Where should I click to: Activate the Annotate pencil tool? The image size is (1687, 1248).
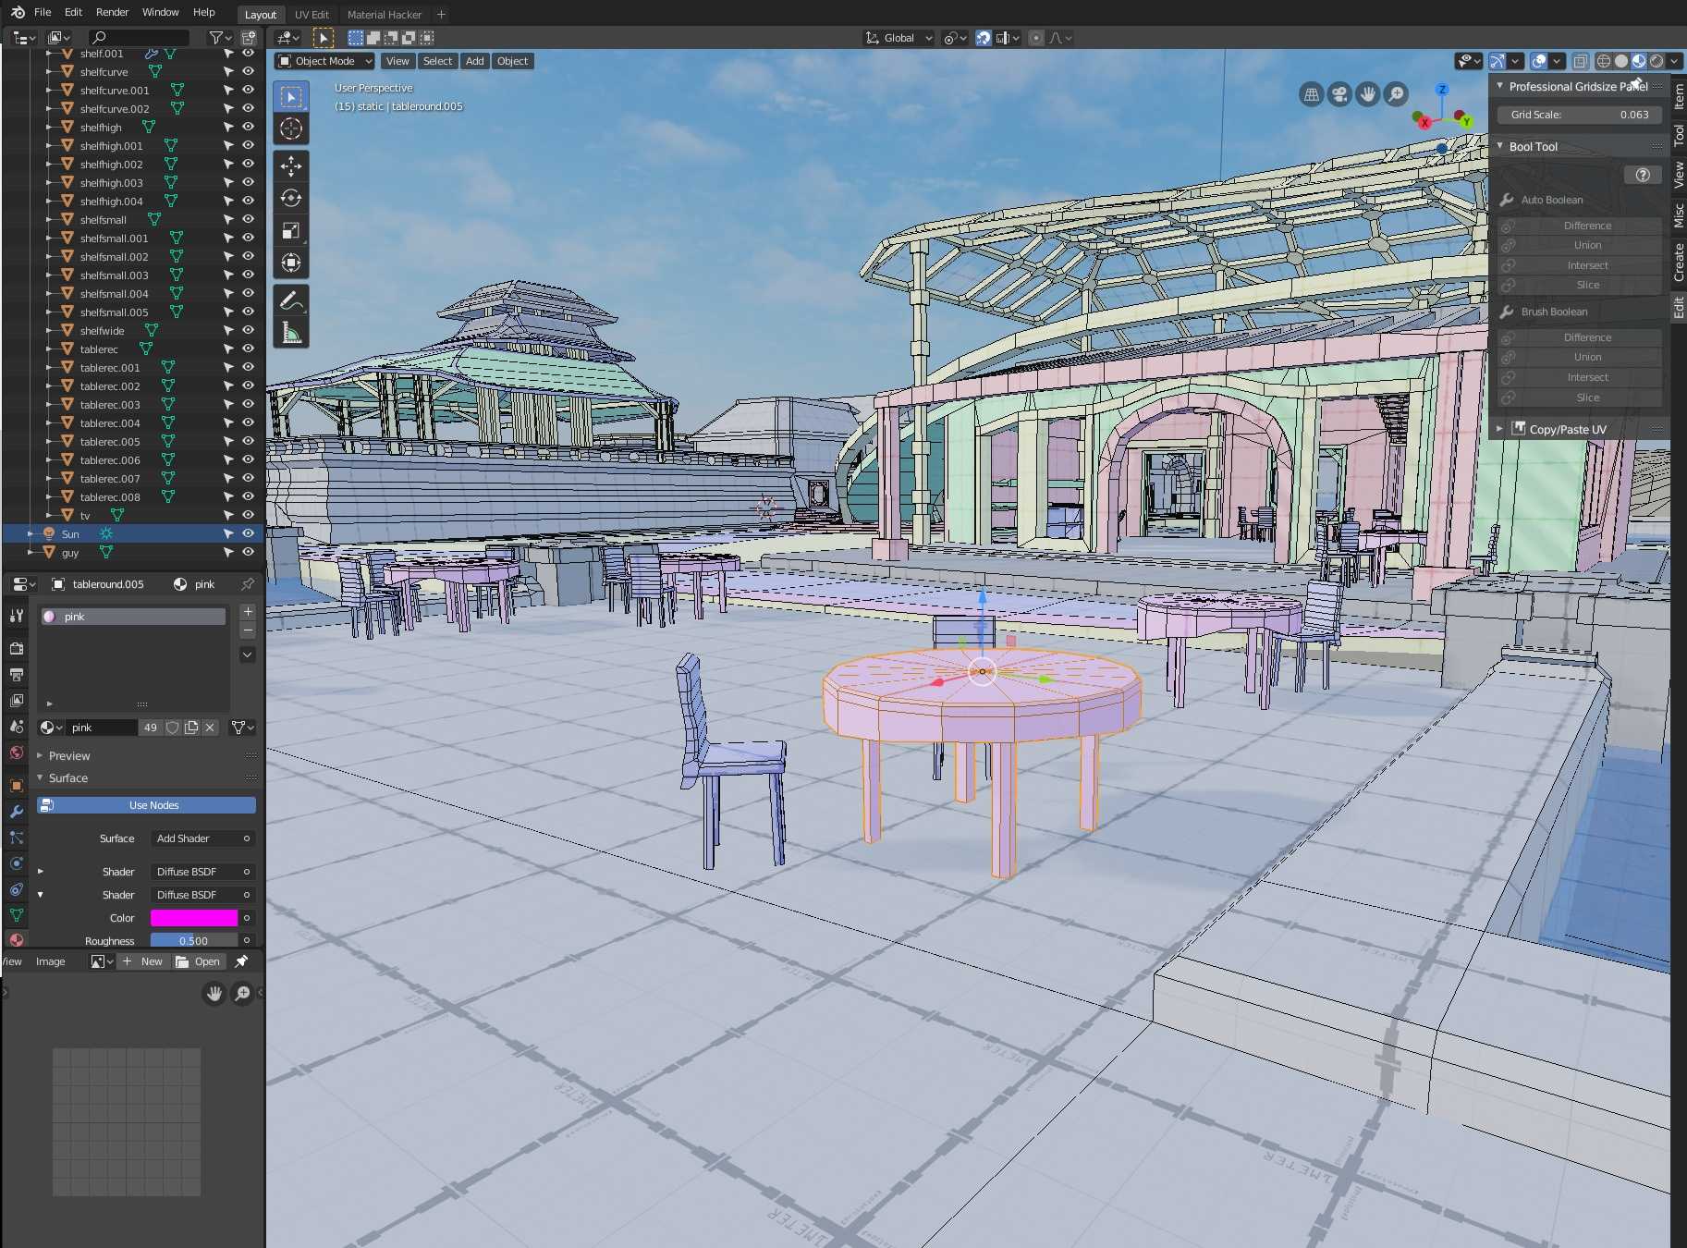[x=291, y=301]
